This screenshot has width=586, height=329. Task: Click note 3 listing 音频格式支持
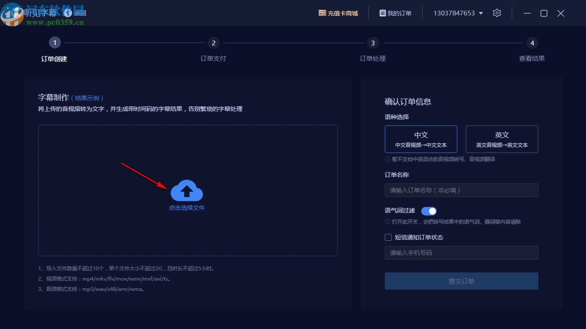point(92,289)
